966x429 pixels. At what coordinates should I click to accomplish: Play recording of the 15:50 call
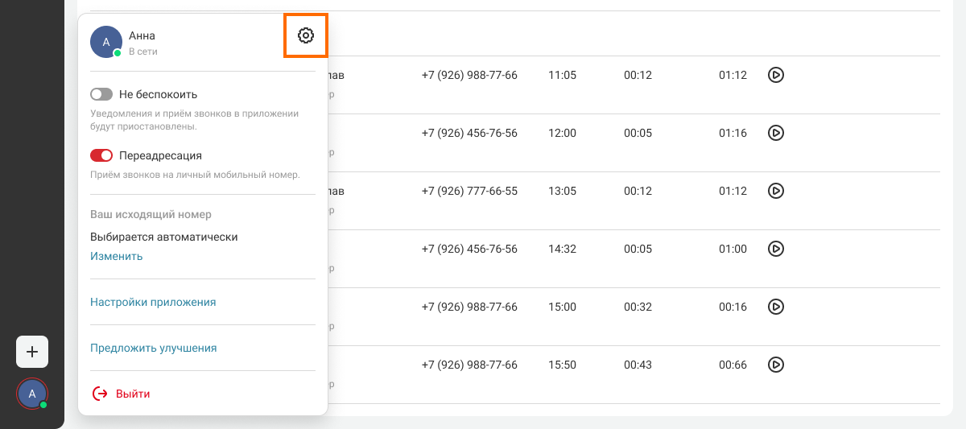[775, 365]
